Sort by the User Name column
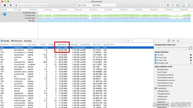The height and width of the screenshot is (108, 193). [x=32, y=45]
